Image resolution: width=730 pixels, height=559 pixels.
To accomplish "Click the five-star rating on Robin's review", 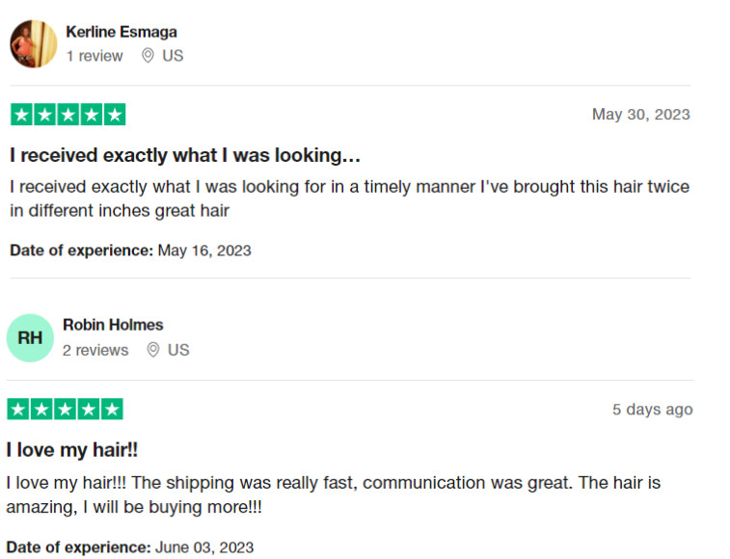I will 66,409.
